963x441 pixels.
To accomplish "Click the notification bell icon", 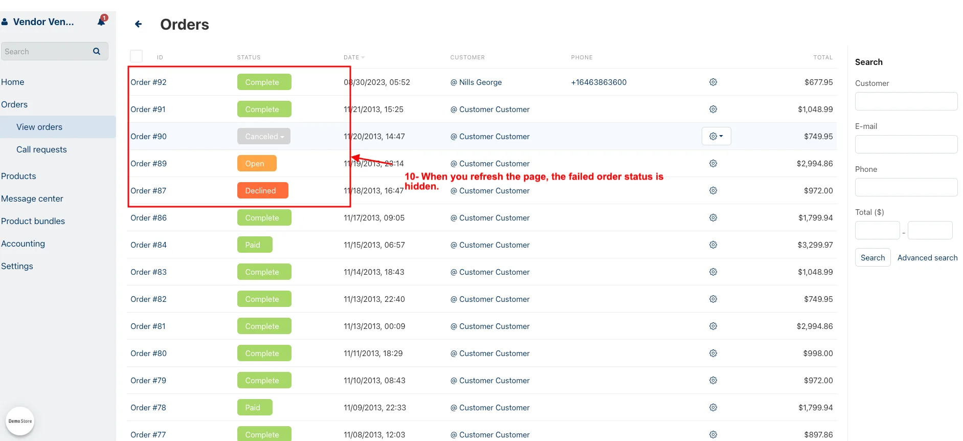I will click(x=101, y=21).
